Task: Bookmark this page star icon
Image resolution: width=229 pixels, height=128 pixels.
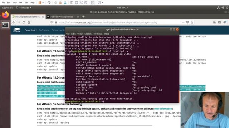Action: pyautogui.click(x=192, y=22)
